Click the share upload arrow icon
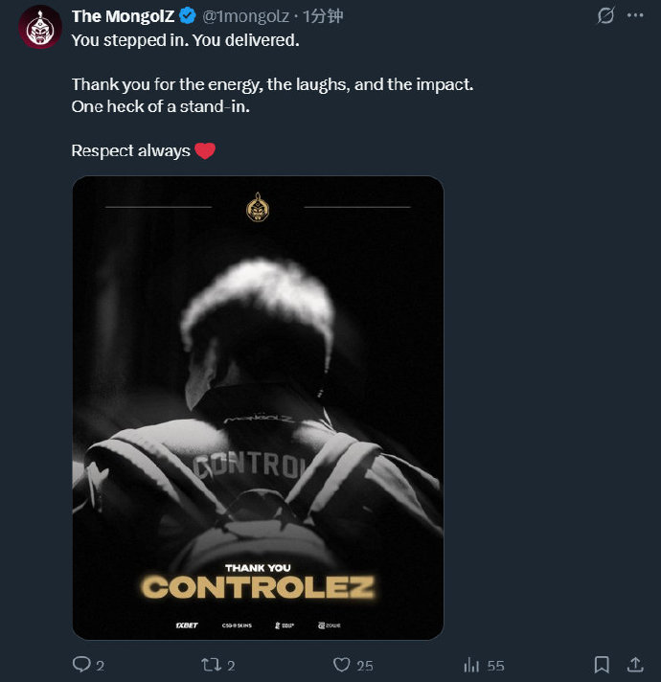The height and width of the screenshot is (682, 661). (x=634, y=665)
